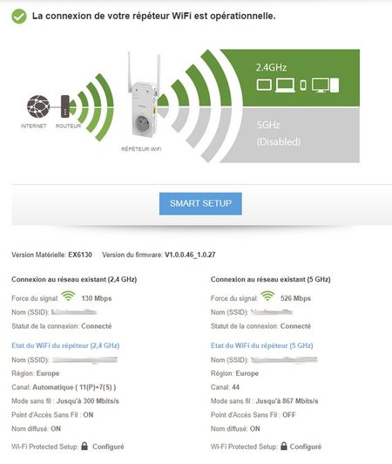392x464 pixels.
Task: Open Etat du WiFi du répéteur (2,4 GHz) link
Action: coord(65,345)
